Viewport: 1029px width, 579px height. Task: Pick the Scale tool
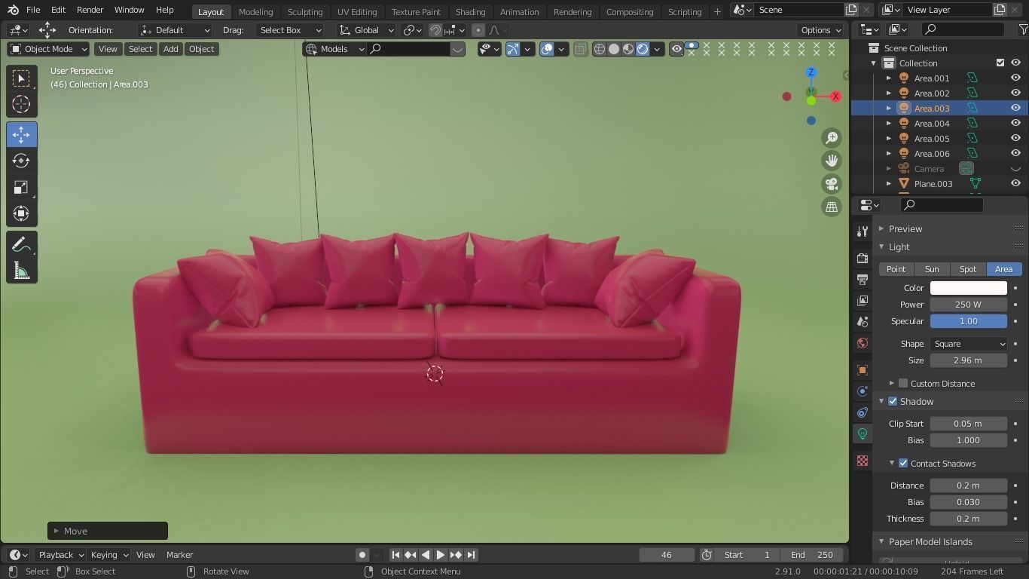click(x=21, y=187)
